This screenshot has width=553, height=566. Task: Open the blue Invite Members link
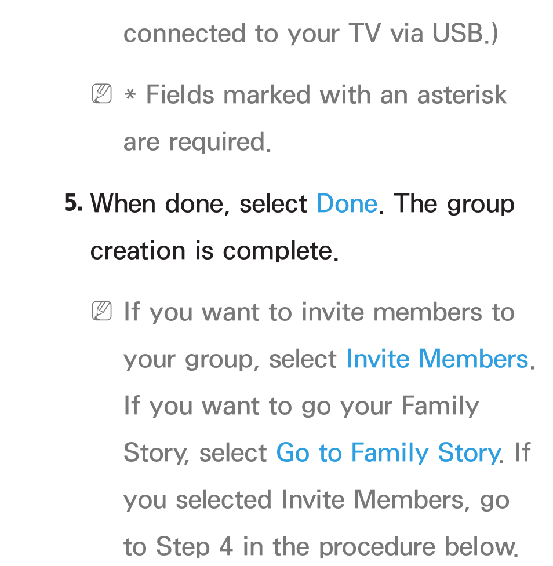click(x=437, y=359)
